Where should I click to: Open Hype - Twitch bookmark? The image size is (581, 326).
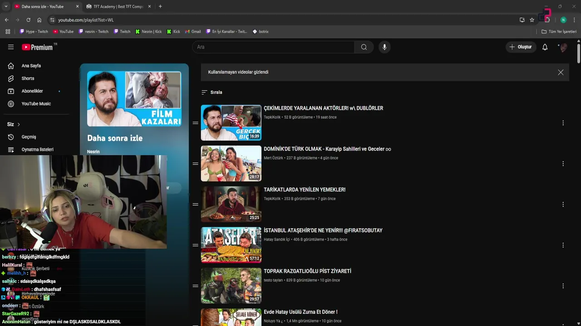34,32
